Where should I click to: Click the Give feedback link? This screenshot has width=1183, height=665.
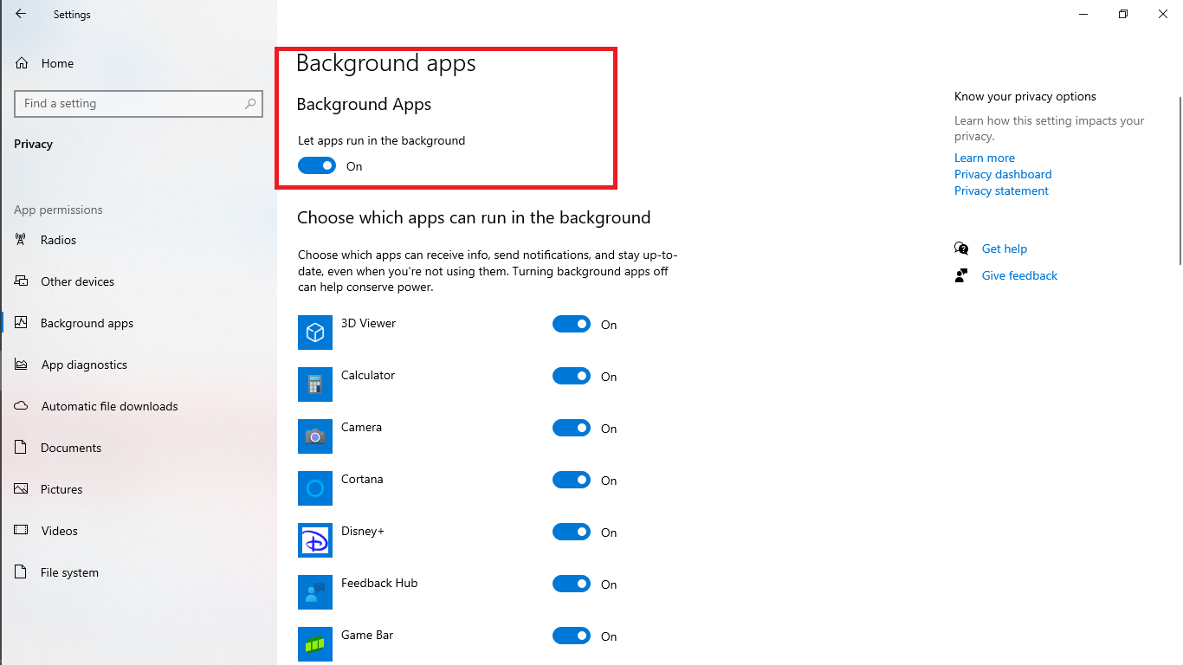(x=1019, y=275)
